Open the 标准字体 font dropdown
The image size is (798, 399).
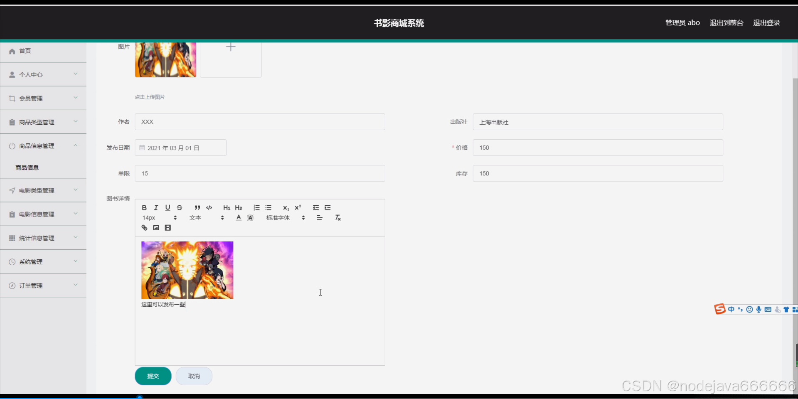pos(286,218)
